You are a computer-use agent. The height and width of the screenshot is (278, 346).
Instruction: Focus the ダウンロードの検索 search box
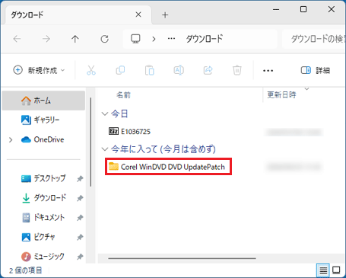[x=314, y=39]
